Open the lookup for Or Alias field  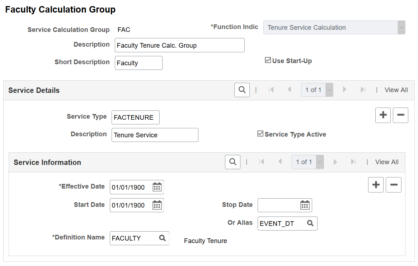pos(309,223)
